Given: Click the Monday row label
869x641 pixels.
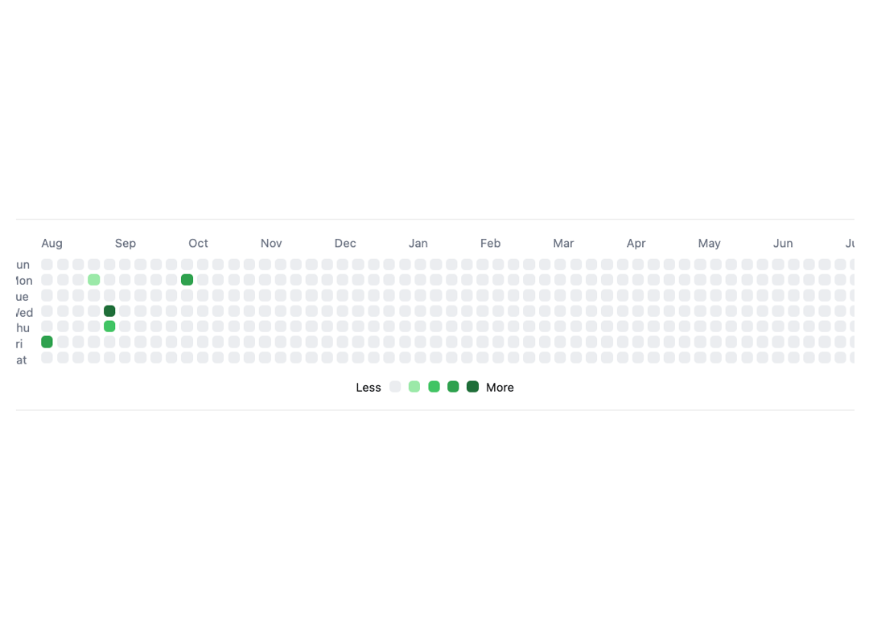Looking at the screenshot, I should tap(24, 281).
